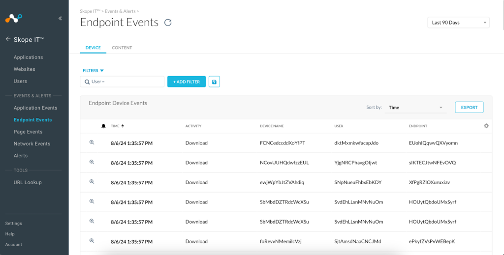The image size is (504, 255).
Task: Open Help at sidebar bottom
Action: (10, 234)
